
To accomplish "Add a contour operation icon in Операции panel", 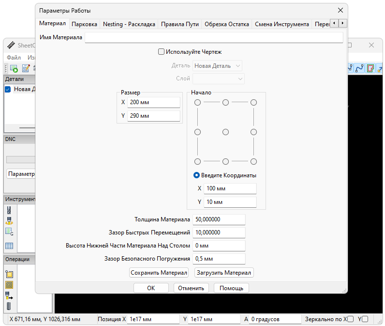I will coord(9,274).
